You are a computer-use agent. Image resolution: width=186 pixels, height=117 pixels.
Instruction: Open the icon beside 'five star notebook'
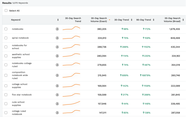pos(57,95)
